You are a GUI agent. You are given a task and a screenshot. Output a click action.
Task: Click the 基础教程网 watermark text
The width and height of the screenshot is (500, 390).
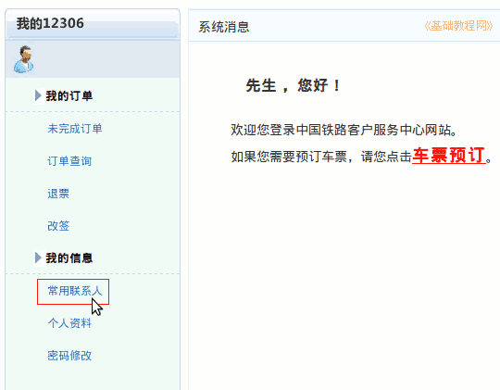pyautogui.click(x=458, y=26)
